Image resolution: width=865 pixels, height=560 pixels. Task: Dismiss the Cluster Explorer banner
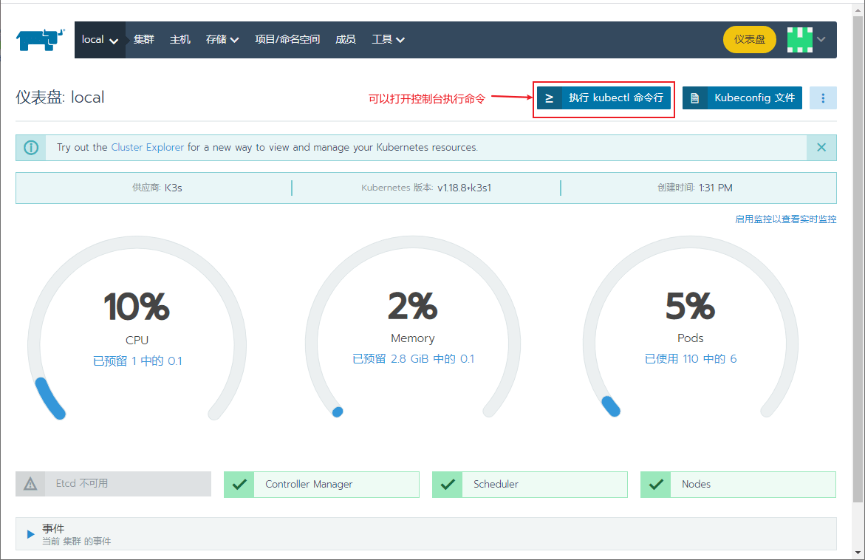point(821,147)
